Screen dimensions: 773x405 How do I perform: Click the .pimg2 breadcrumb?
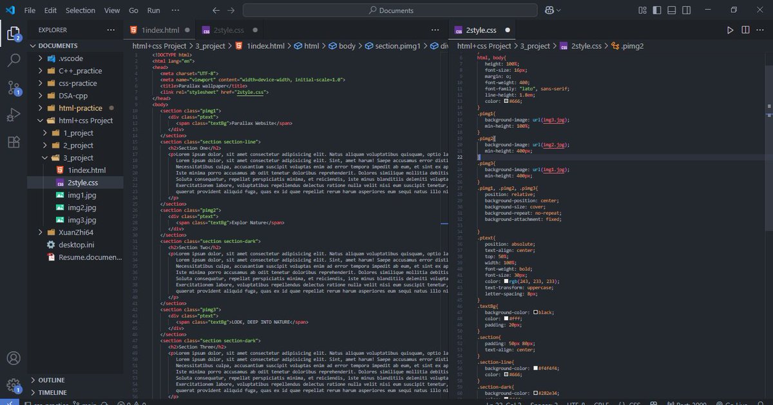pyautogui.click(x=627, y=46)
